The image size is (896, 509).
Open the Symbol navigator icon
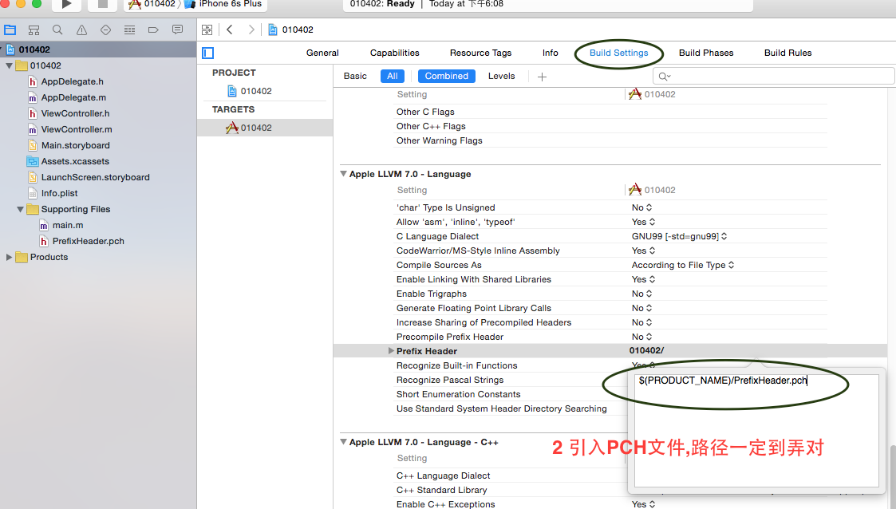click(34, 30)
